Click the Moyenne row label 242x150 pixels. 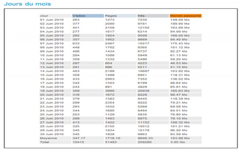pyautogui.click(x=48, y=138)
